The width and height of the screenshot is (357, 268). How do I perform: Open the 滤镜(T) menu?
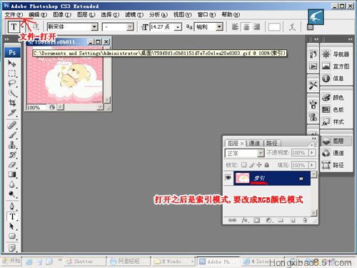pyautogui.click(x=134, y=15)
